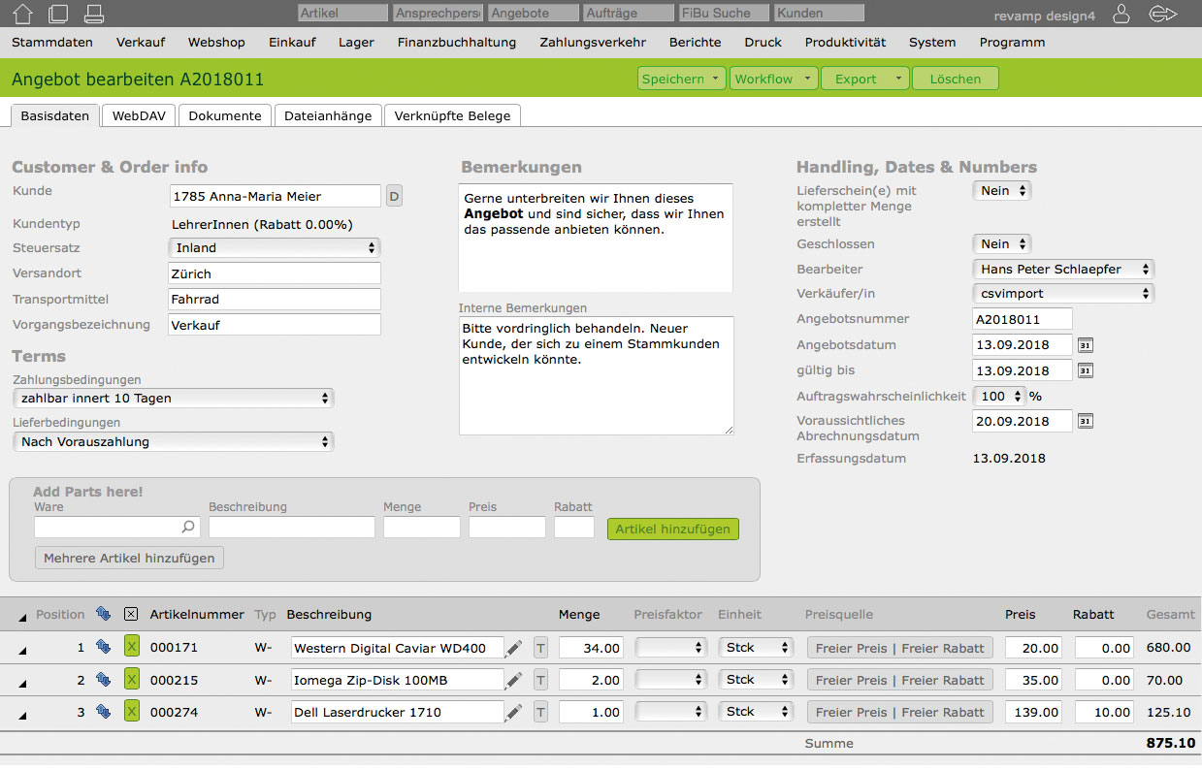Click the blue move icon in row 2
Screen dimensions: 1202x770
tap(103, 680)
